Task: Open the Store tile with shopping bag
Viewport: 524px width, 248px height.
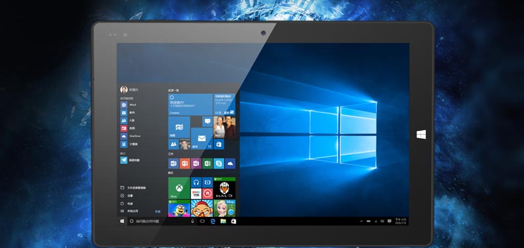Action: click(x=219, y=144)
